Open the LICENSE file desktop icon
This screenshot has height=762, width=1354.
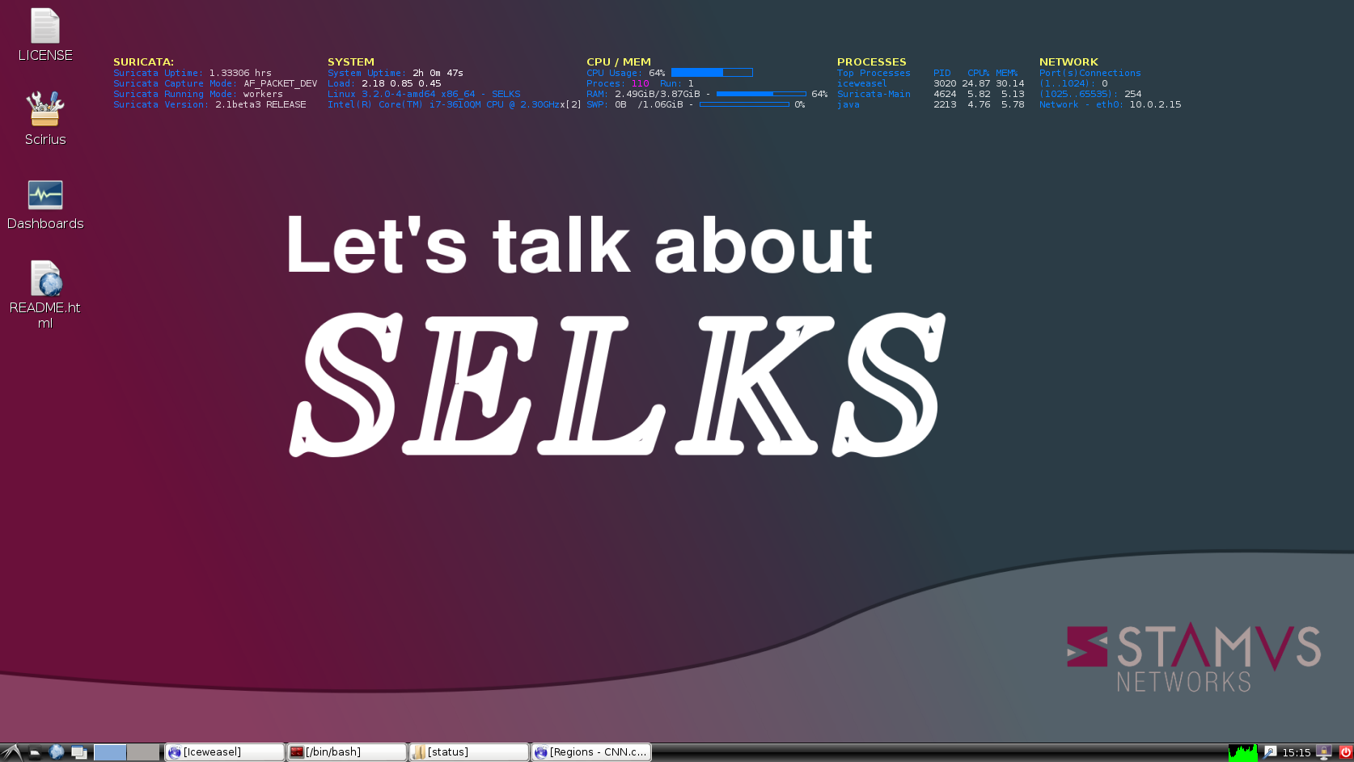(x=45, y=35)
